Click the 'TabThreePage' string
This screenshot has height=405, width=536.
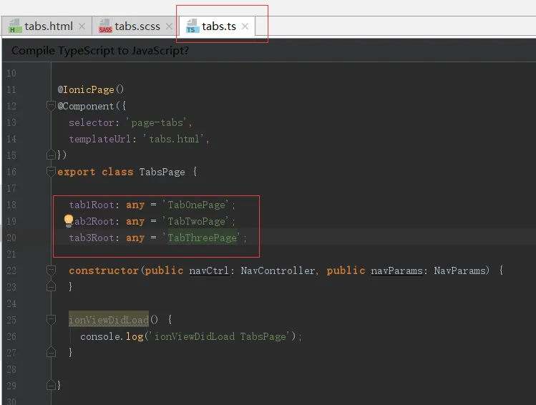click(x=202, y=238)
